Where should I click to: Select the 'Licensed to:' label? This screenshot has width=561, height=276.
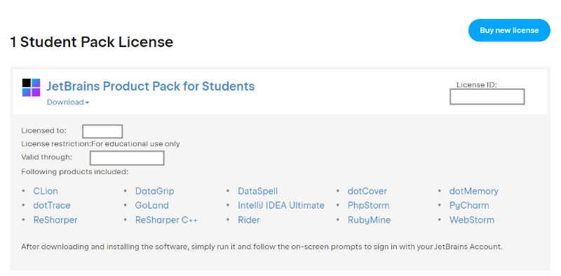43,131
